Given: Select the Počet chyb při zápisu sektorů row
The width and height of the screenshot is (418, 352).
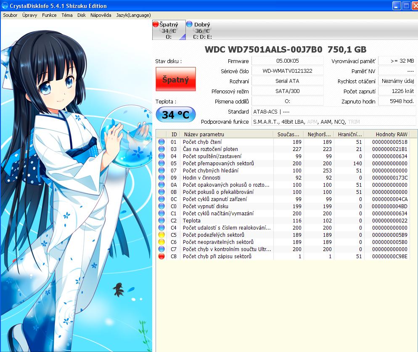Looking at the screenshot, I should tap(283, 256).
